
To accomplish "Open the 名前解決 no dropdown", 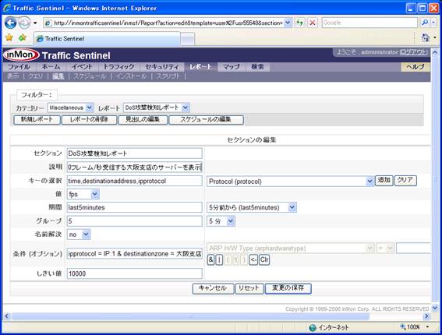I will point(79,235).
